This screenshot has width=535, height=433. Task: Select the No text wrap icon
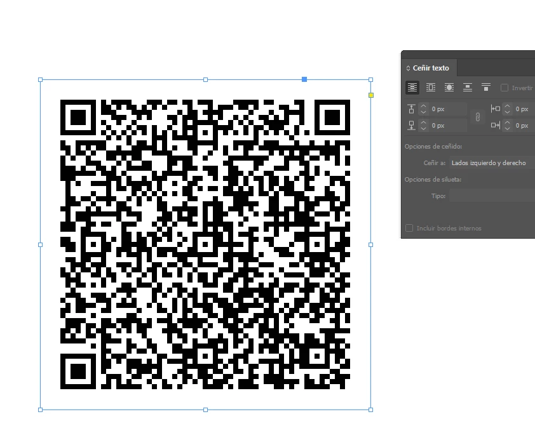412,88
